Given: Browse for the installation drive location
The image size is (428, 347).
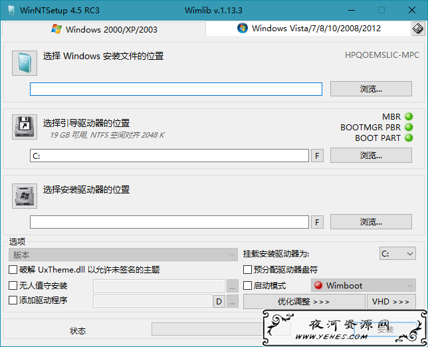Looking at the screenshot, I should click(x=371, y=221).
